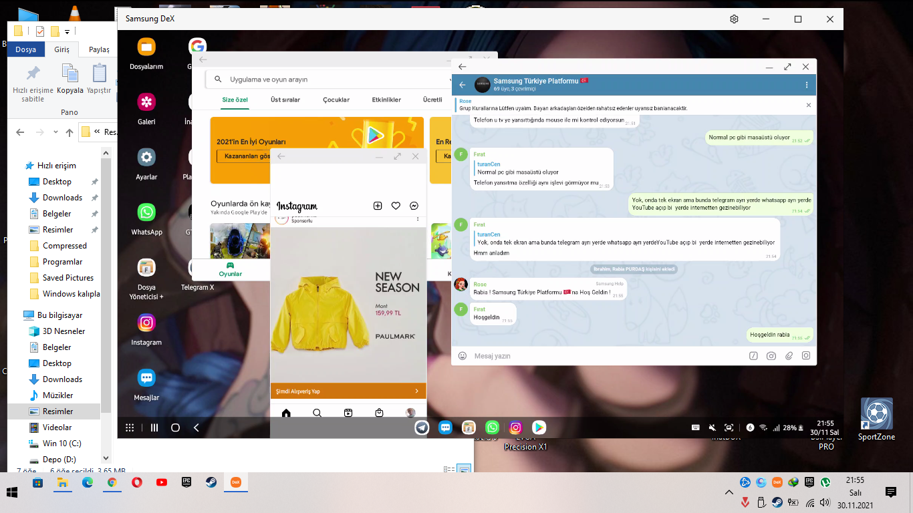Open Instagram search tab icon

(x=317, y=413)
